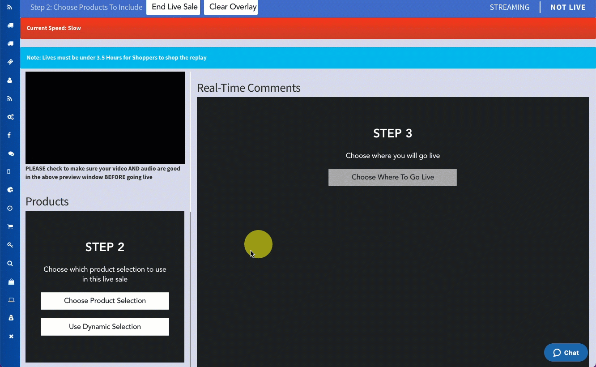This screenshot has width=596, height=367.
Task: Click the user profile icon in the sidebar
Action: pyautogui.click(x=10, y=81)
